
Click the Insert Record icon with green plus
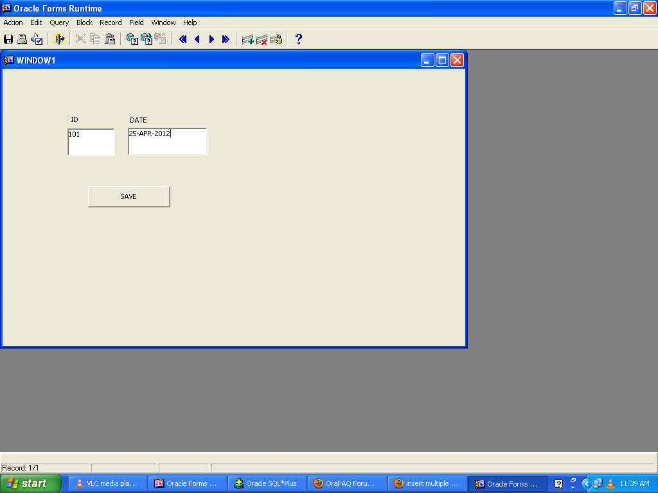click(247, 39)
